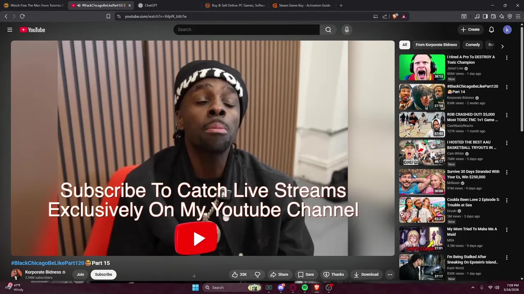Switch to Buy & Sell Online tab
Image resolution: width=524 pixels, height=294 pixels.
click(x=235, y=5)
